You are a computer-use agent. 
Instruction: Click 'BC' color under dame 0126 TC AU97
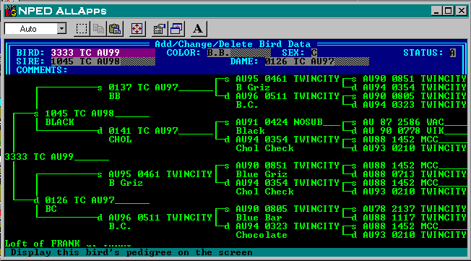51,209
